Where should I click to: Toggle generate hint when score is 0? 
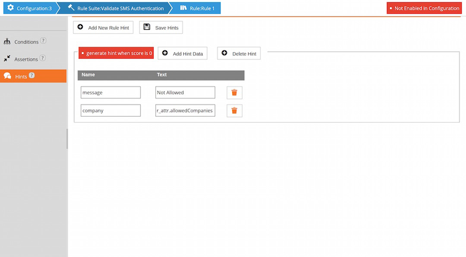116,53
